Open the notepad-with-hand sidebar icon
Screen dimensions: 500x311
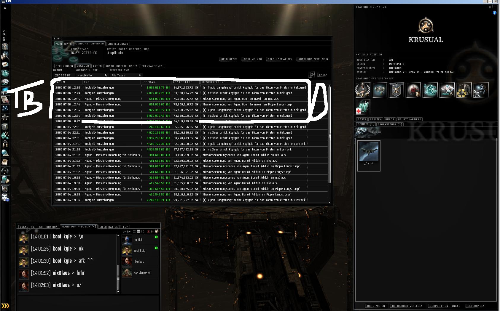tap(5, 100)
